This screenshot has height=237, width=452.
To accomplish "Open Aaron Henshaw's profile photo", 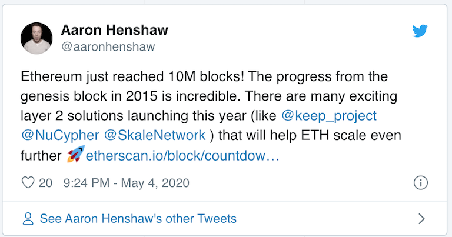I will click(37, 39).
